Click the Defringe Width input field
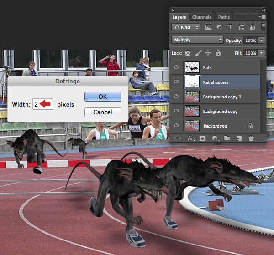This screenshot has width=274, height=255. pos(43,104)
